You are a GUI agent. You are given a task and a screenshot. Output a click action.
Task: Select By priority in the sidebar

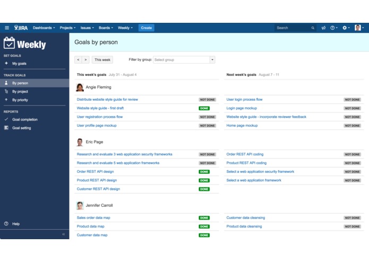tap(20, 100)
